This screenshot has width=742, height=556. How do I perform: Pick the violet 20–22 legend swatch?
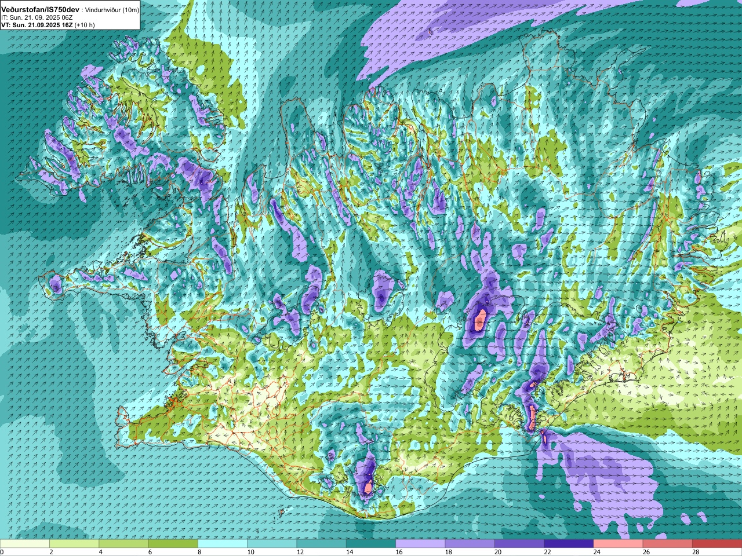click(519, 543)
